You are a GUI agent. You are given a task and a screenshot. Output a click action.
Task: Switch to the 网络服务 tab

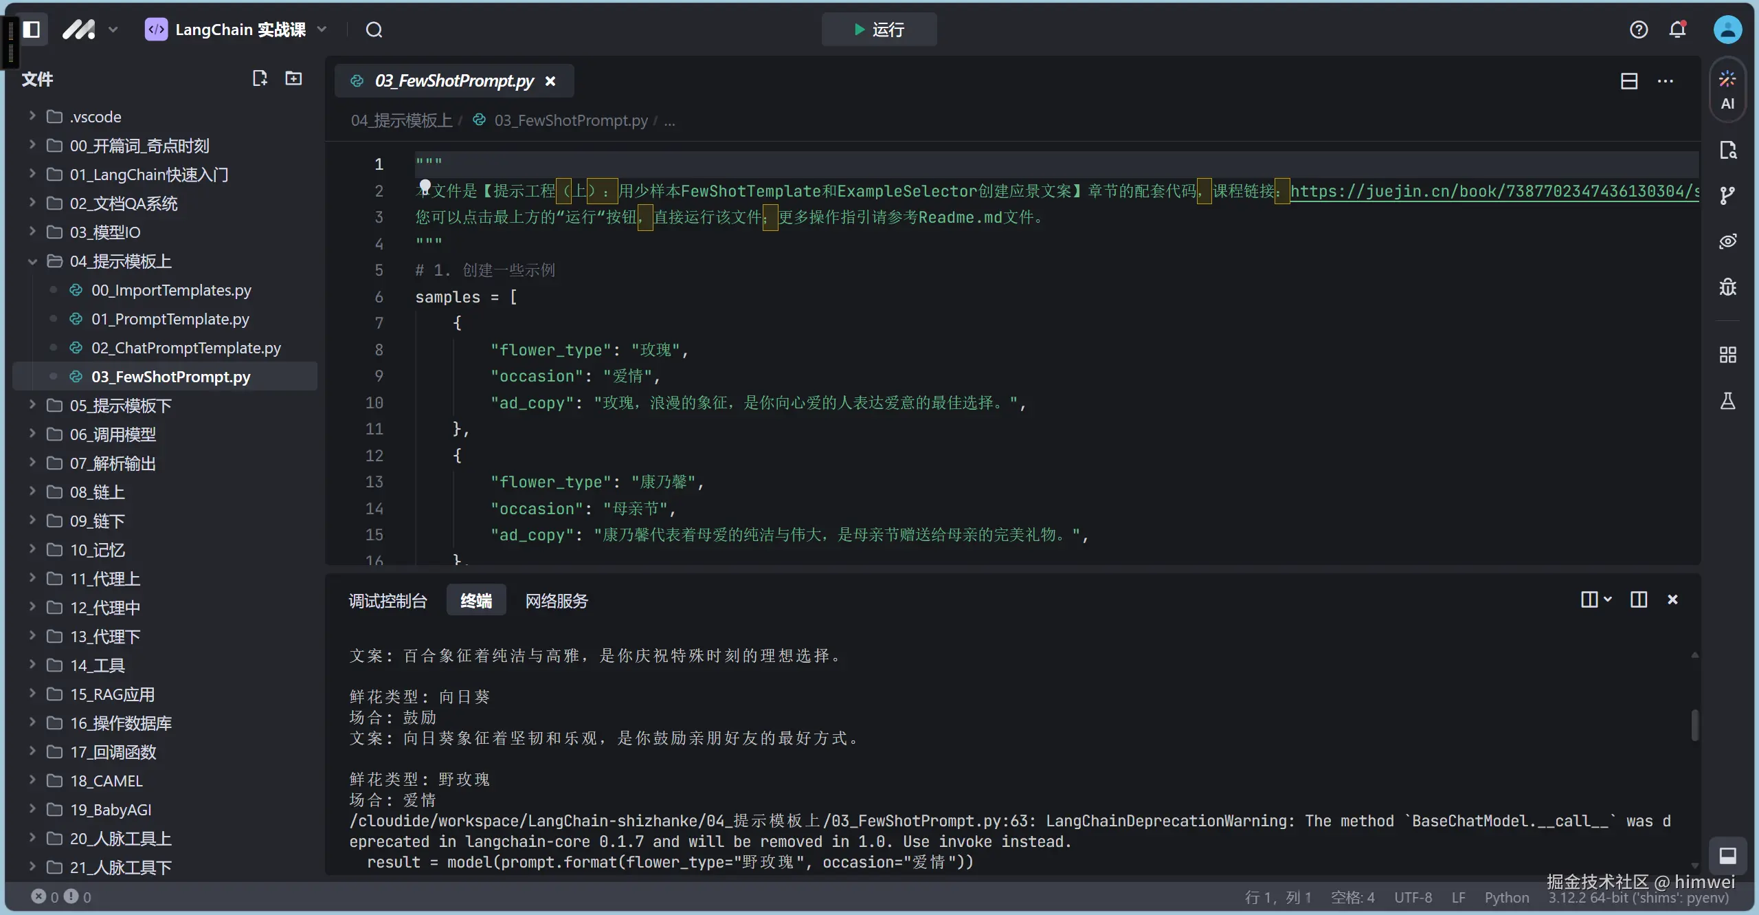pos(557,601)
